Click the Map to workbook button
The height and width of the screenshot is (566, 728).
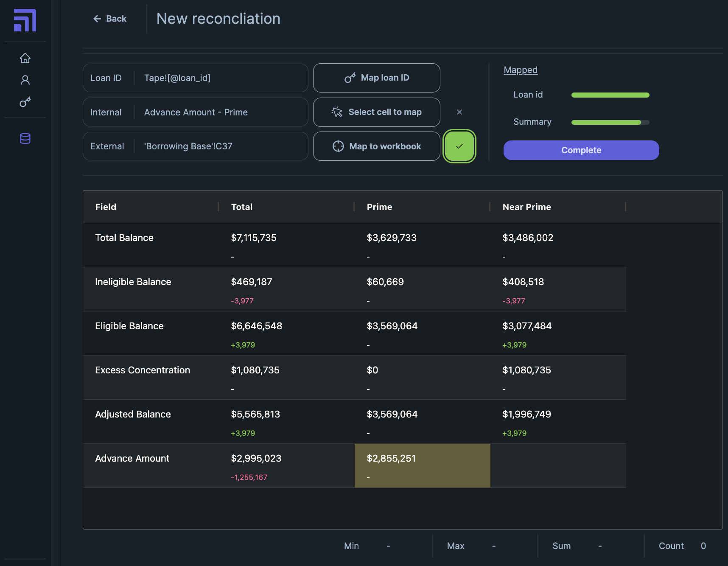click(x=376, y=146)
